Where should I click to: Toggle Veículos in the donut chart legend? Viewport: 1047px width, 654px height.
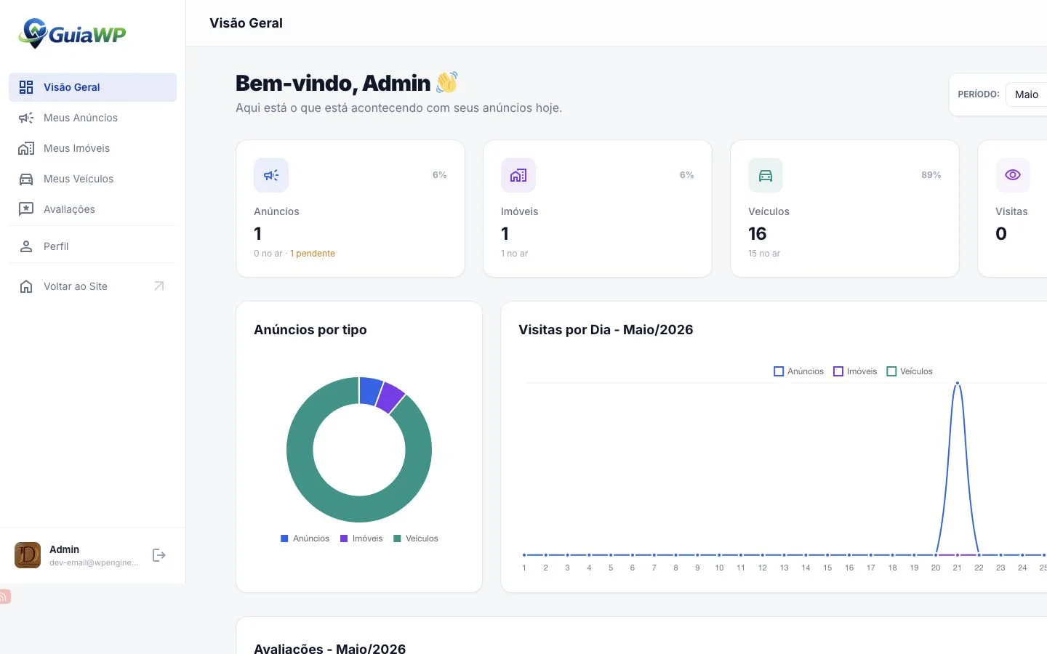[416, 538]
